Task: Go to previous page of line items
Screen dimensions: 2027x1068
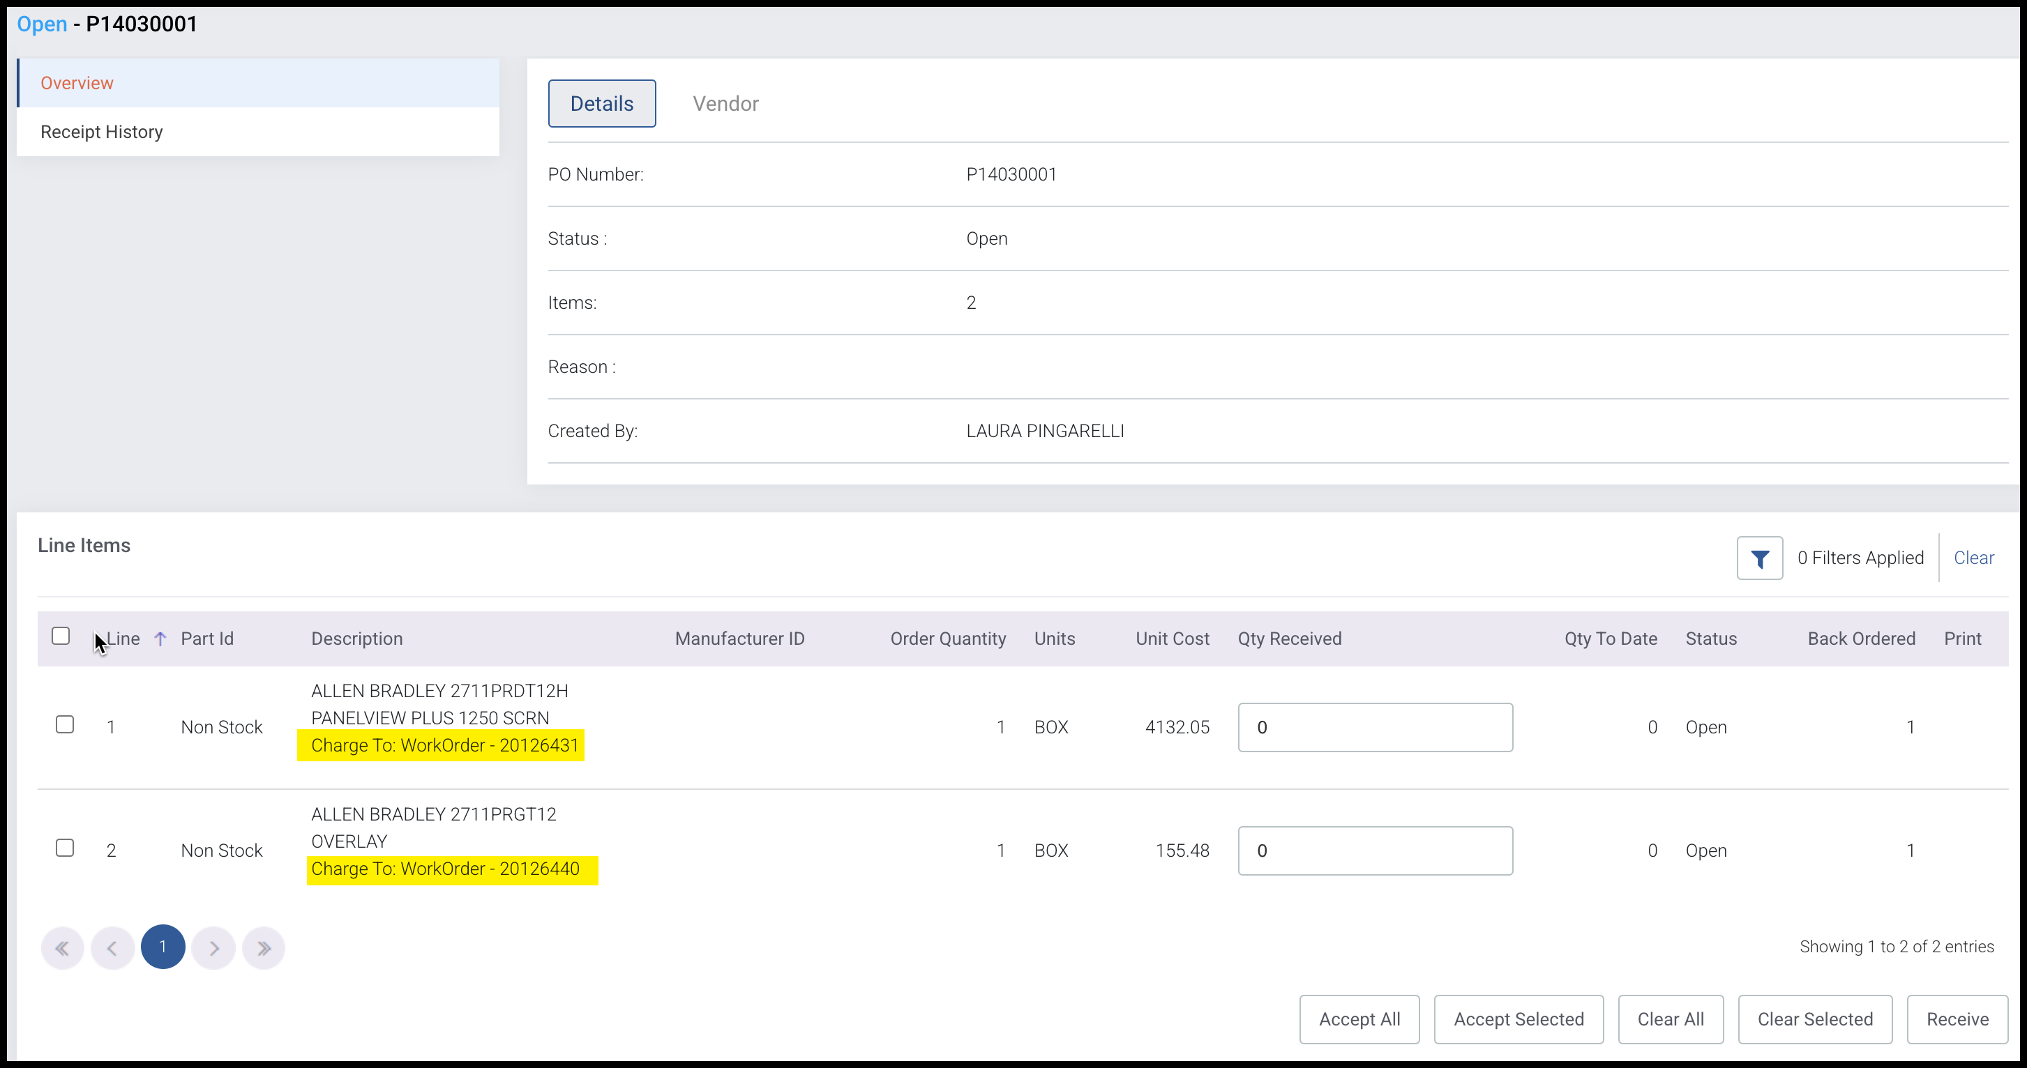Action: coord(112,947)
